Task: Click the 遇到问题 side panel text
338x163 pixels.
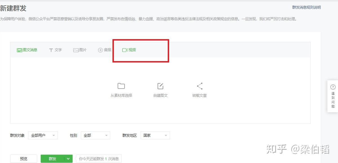Action: point(333,100)
